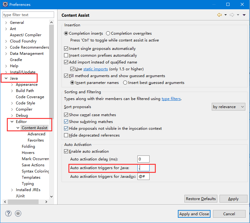Click the Cancel button
Screen dimensions: 250x223
[x=229, y=214]
